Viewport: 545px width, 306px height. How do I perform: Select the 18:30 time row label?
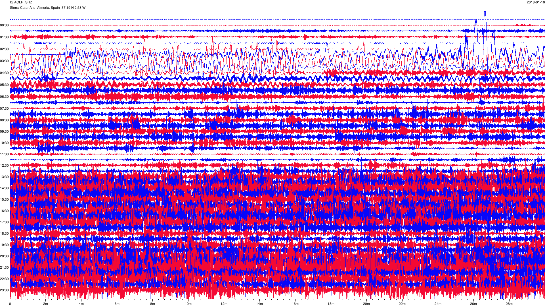click(x=5, y=234)
